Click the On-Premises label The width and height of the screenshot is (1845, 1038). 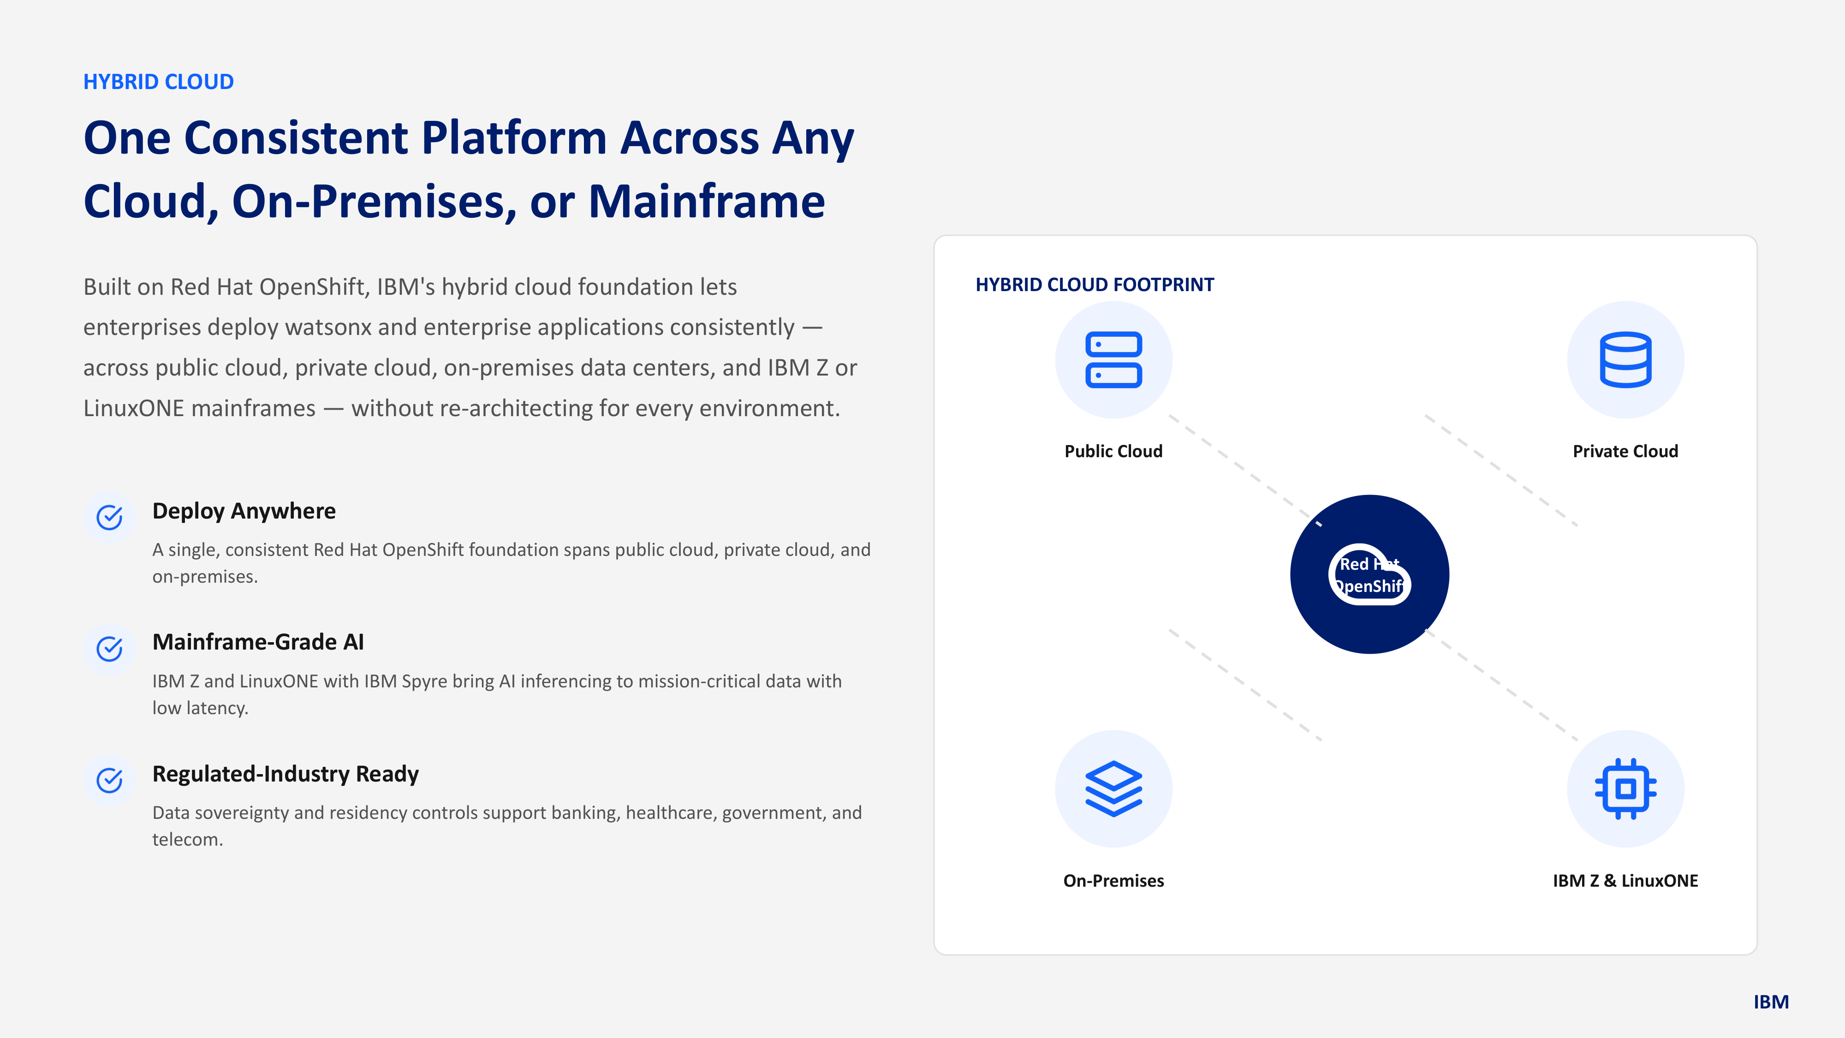coord(1113,880)
